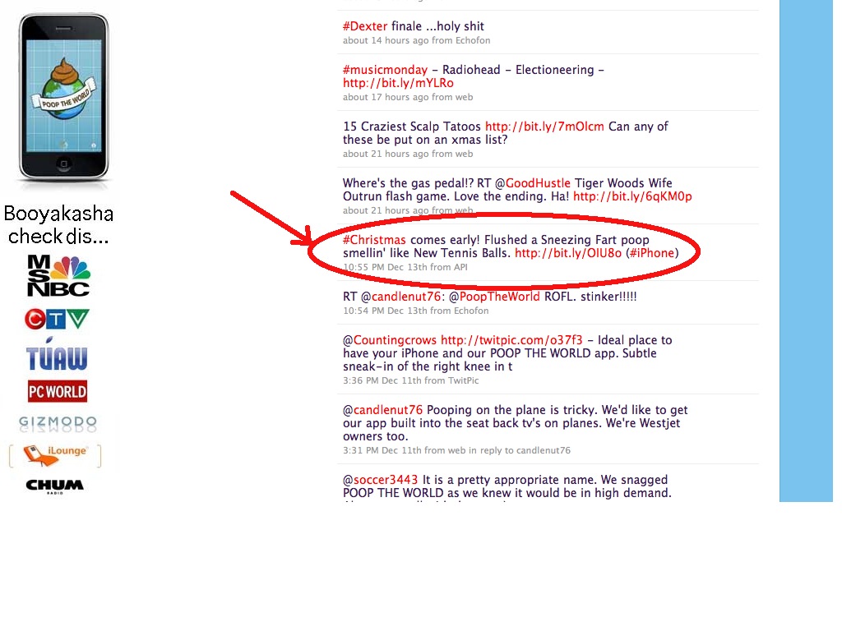Click the PC World logo
The image size is (842, 631).
click(x=58, y=392)
